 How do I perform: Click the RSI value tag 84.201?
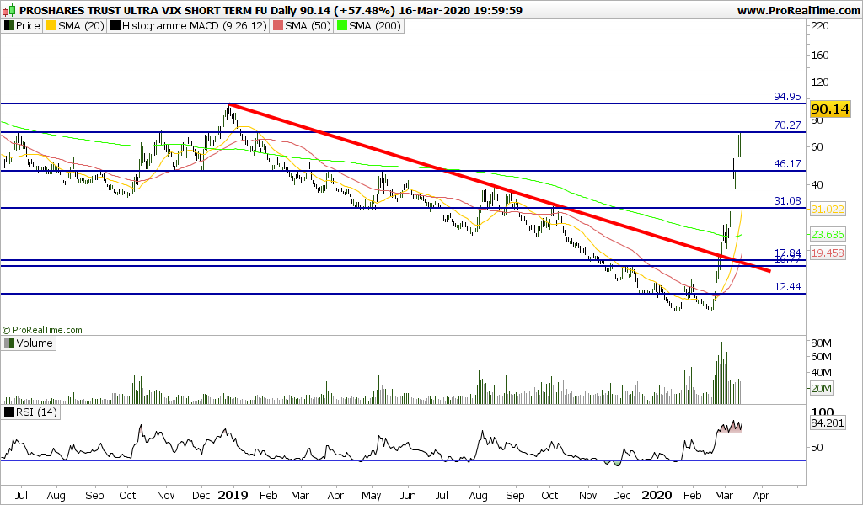pyautogui.click(x=828, y=423)
